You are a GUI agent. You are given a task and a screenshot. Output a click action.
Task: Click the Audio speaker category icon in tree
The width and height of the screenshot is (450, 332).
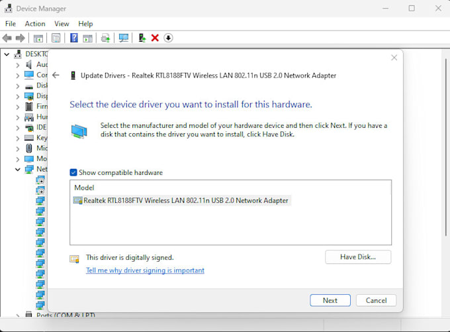(28, 64)
